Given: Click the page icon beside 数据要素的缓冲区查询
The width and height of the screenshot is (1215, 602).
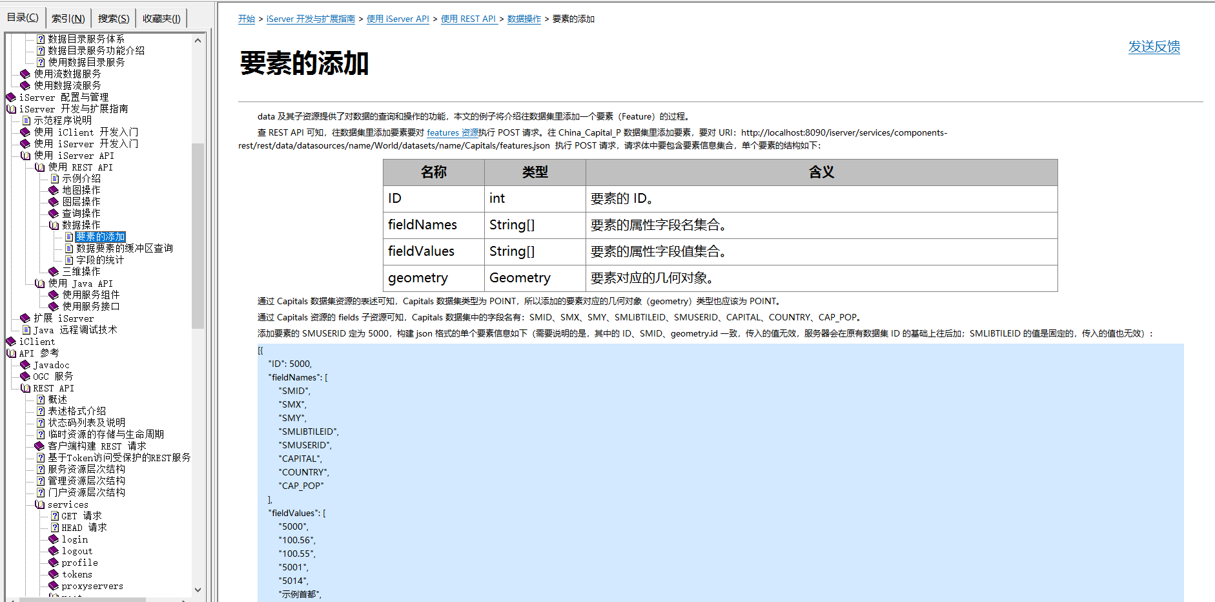Looking at the screenshot, I should tap(69, 249).
